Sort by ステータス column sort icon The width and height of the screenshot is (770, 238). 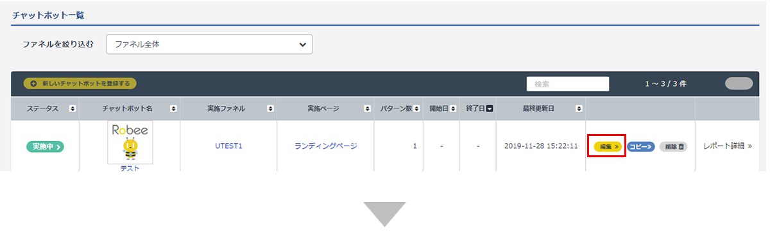tap(72, 109)
